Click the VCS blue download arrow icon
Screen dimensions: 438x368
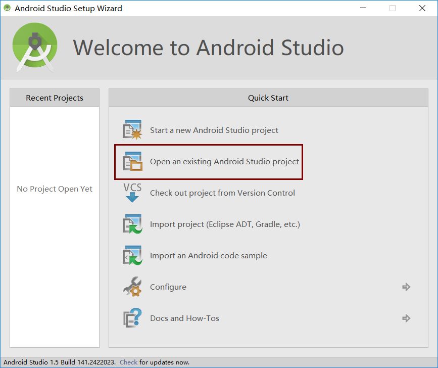tap(132, 193)
